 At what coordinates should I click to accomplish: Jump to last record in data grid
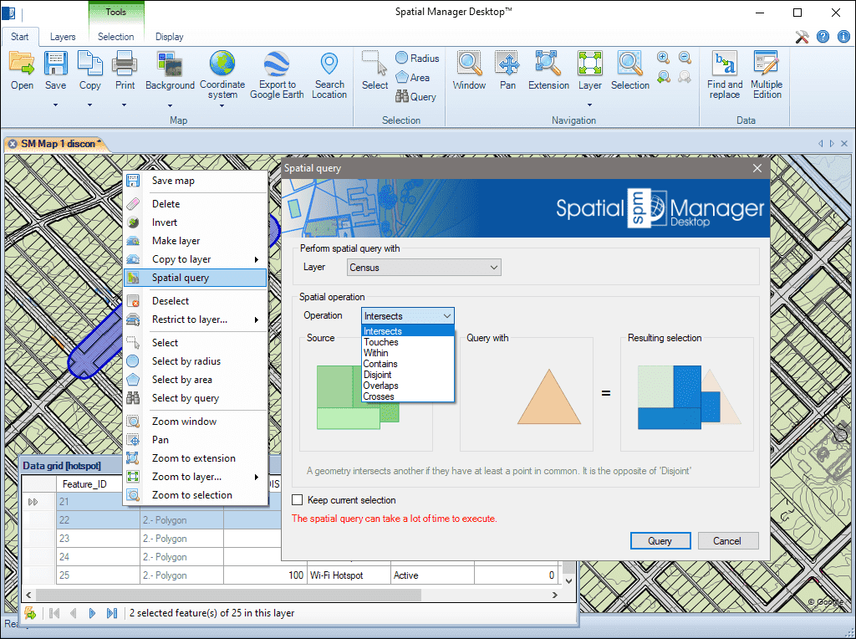[112, 613]
